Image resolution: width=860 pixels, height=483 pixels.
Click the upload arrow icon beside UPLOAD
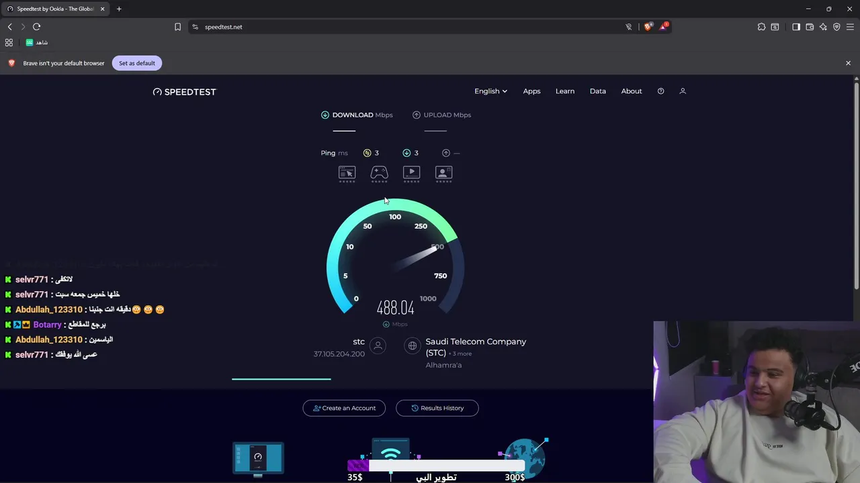point(417,115)
